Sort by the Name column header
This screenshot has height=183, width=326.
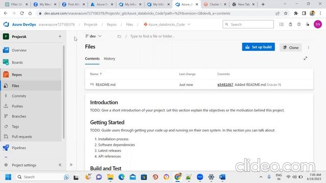point(96,74)
